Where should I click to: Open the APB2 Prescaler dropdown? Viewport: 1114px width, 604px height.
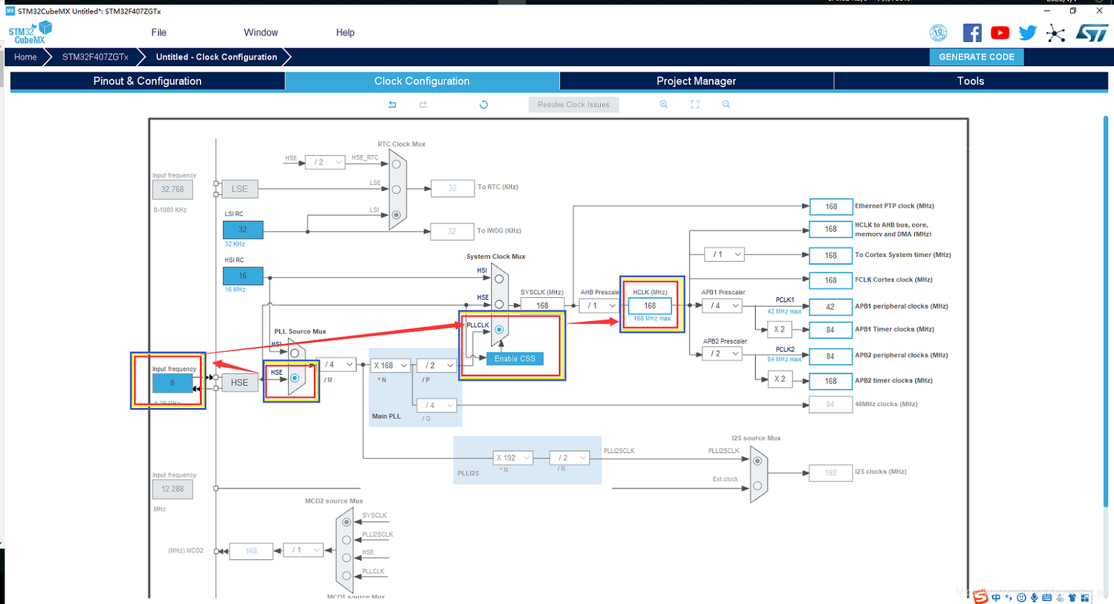point(722,353)
